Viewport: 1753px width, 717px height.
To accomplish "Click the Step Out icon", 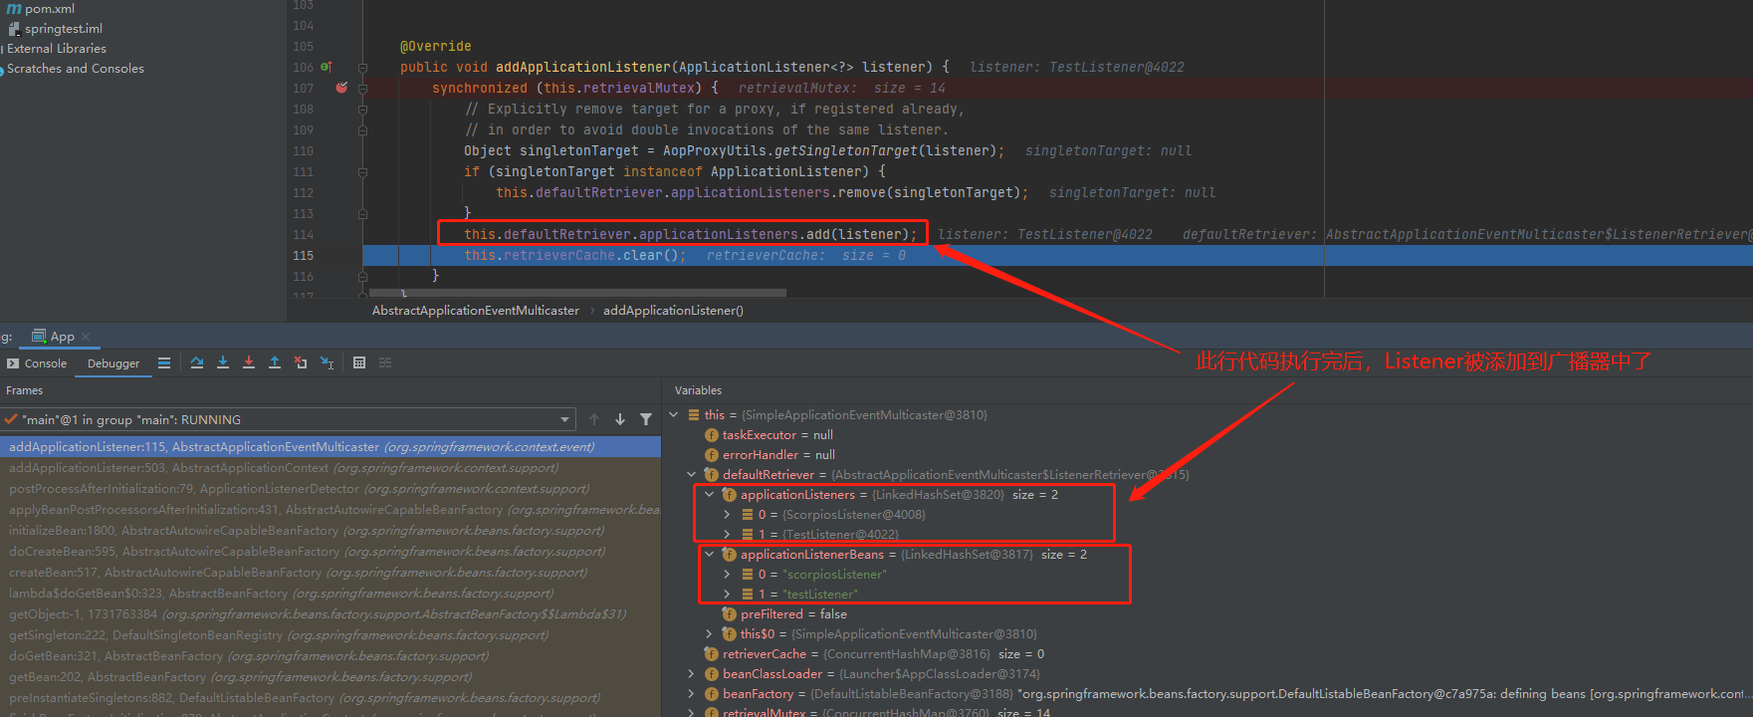I will pyautogui.click(x=275, y=363).
